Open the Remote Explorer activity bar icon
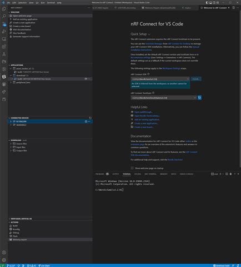This screenshot has width=241, height=267. (4, 39)
